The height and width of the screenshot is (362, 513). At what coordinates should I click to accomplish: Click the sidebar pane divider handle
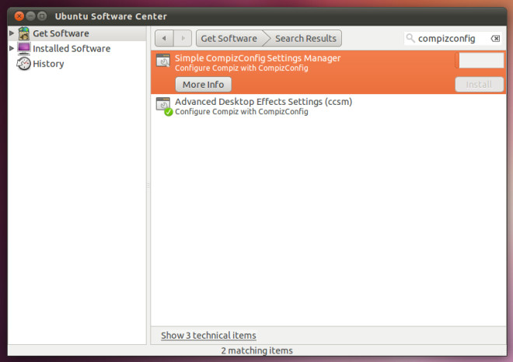[148, 186]
